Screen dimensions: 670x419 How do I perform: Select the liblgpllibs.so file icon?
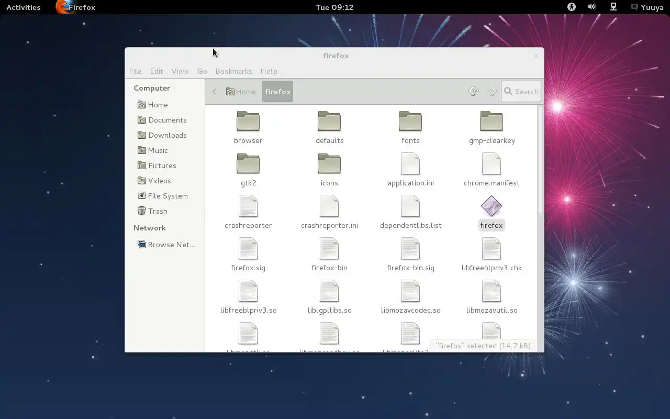tap(329, 291)
